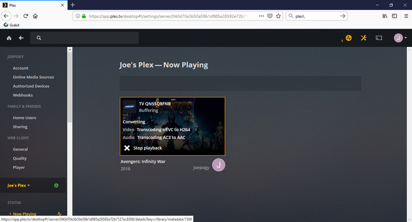Open Online Media Sources settings
Viewport: 412px width, 222px height.
pyautogui.click(x=33, y=77)
